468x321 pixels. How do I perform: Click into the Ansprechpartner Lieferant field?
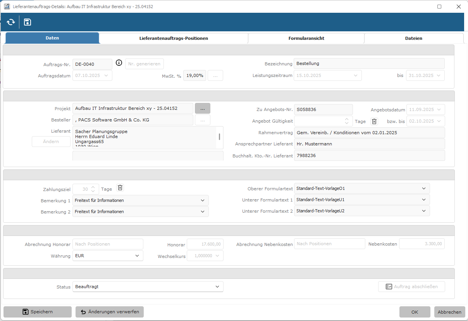(x=369, y=144)
